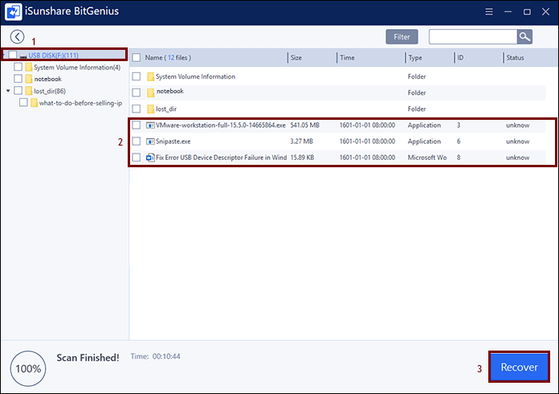This screenshot has height=394, width=559.
Task: Click the back arrow icon
Action: (17, 36)
